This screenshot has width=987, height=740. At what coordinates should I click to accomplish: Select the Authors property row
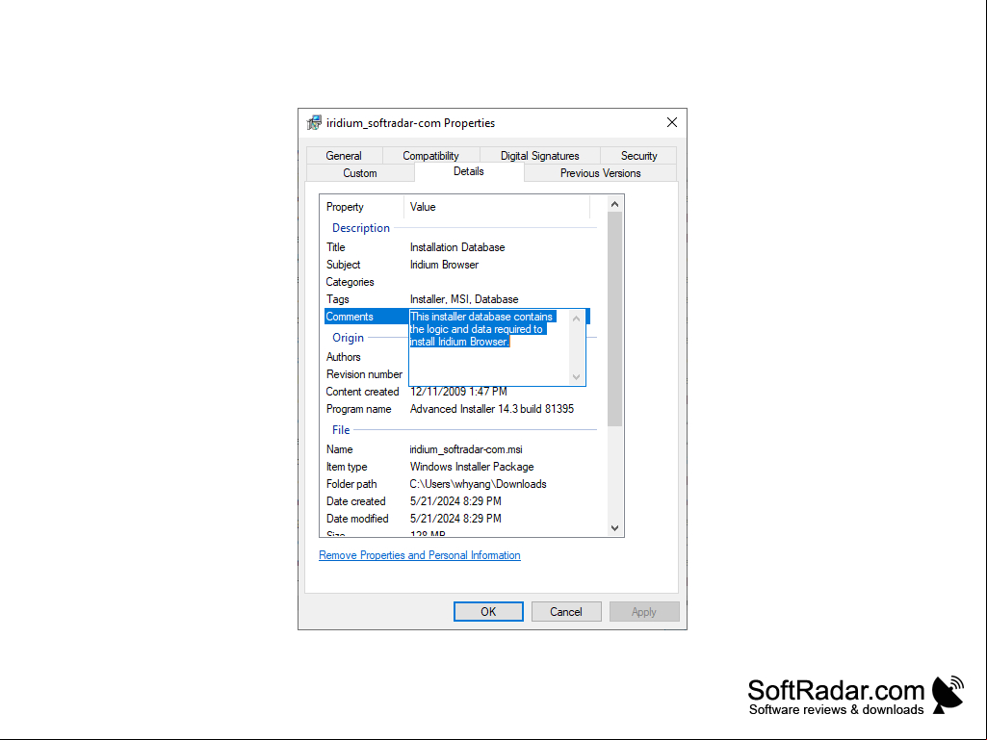pyautogui.click(x=366, y=357)
